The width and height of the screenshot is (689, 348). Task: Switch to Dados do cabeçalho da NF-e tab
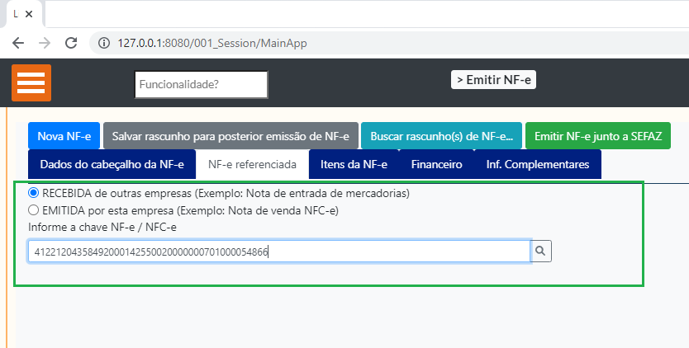(112, 164)
